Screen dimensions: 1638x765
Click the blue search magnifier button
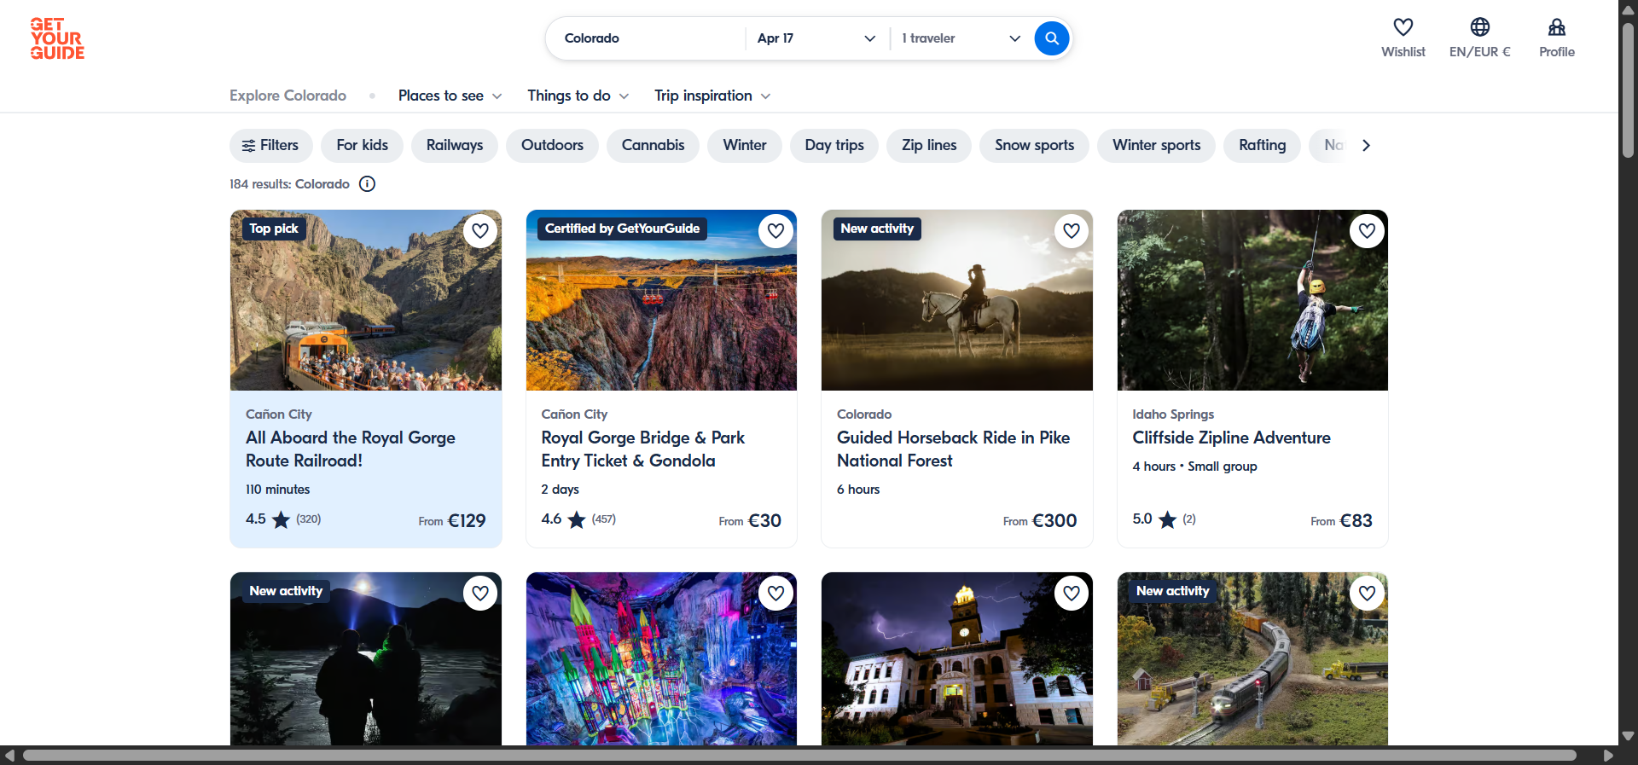tap(1051, 38)
